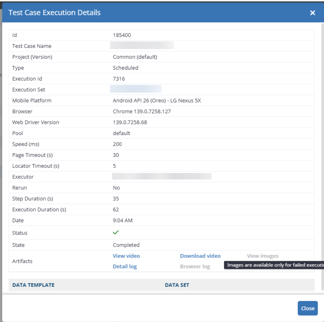Click the green status checkmark icon
Image resolution: width=324 pixels, height=322 pixels.
click(116, 232)
